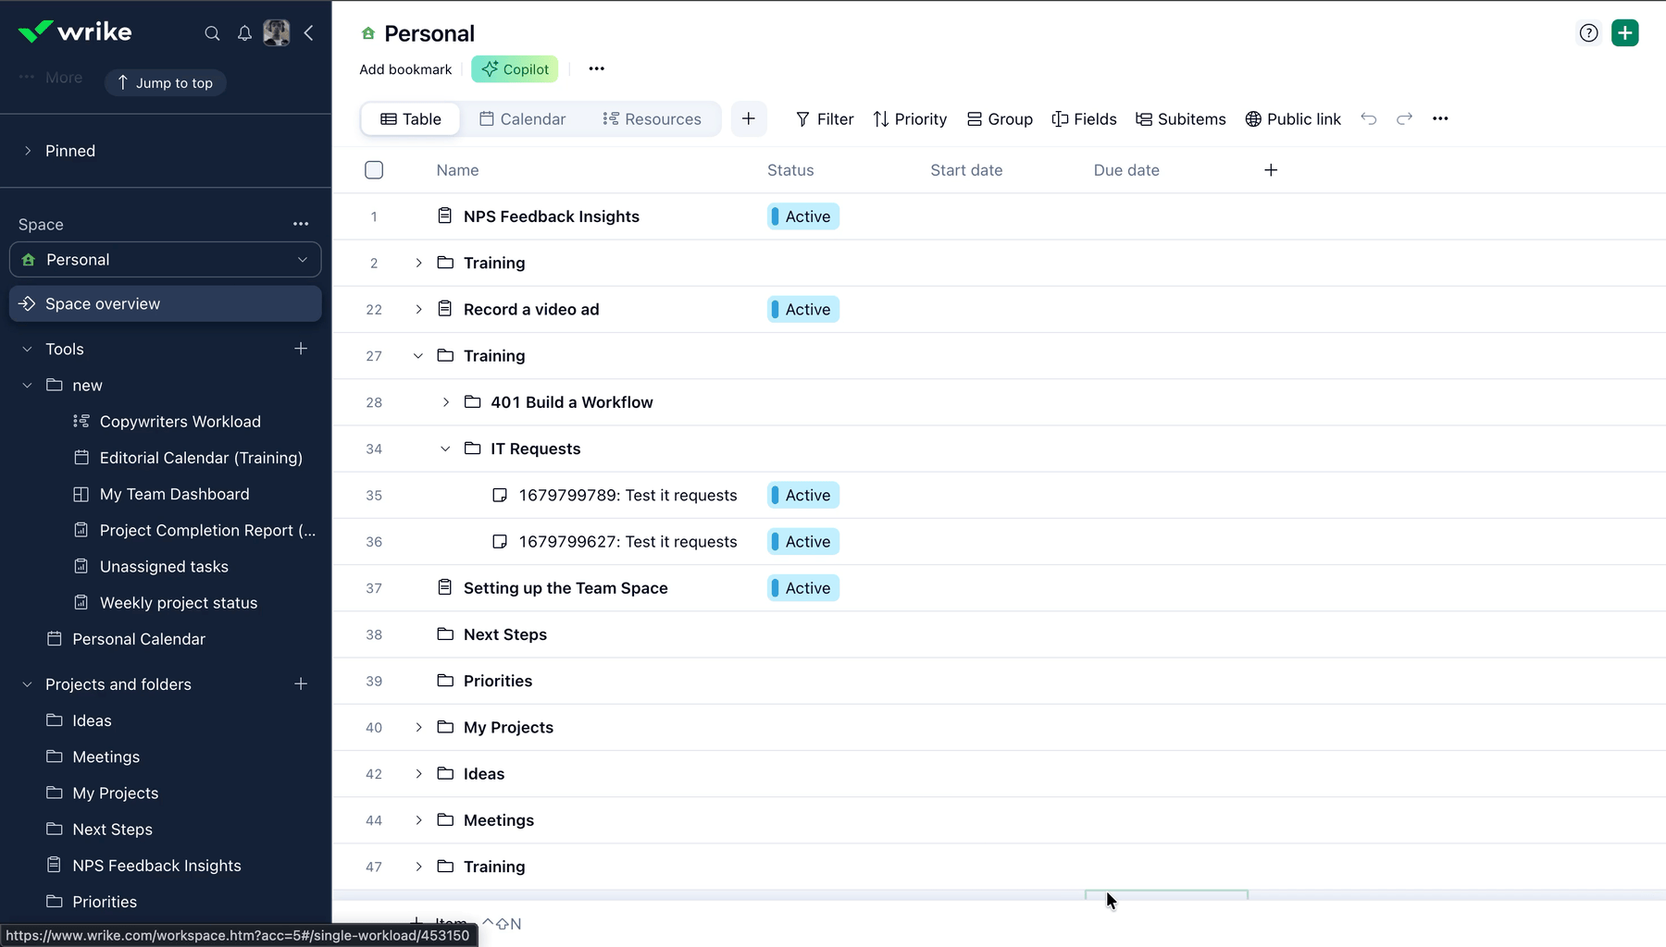Open the three-dot menu next to Copilot
The height and width of the screenshot is (947, 1666).
click(596, 68)
